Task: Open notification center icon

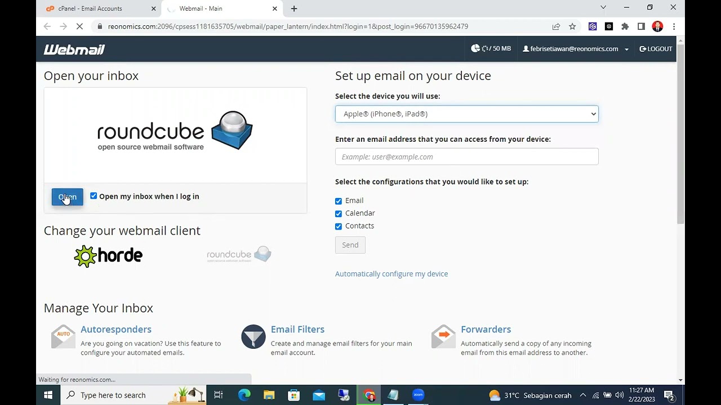Action: tap(669, 395)
